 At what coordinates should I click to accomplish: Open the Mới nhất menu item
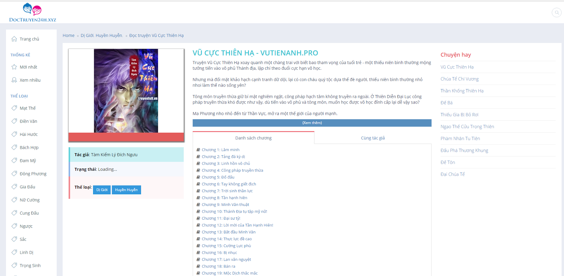(28, 67)
